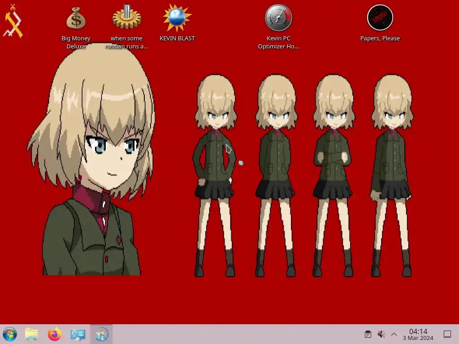Open the clock showing 04:14

tap(418, 331)
